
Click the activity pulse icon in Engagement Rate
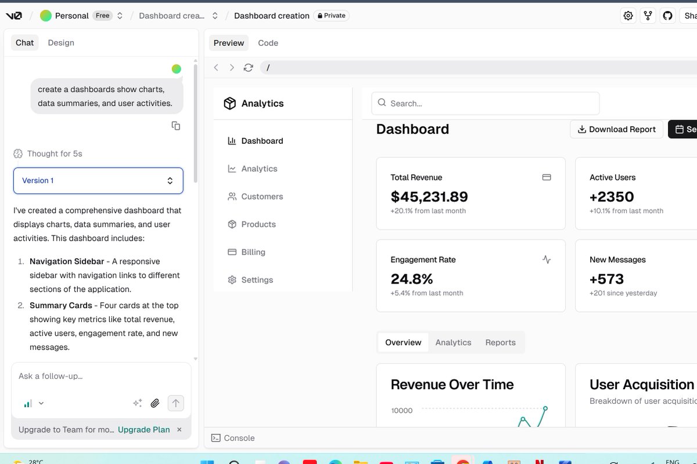[547, 260]
